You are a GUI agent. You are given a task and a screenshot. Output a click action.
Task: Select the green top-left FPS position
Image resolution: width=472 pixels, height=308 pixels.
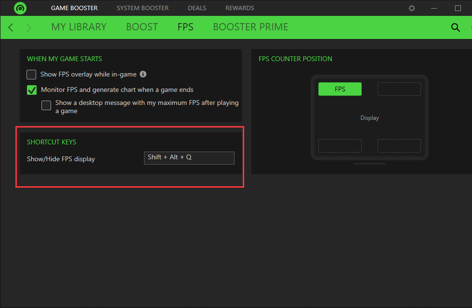tap(340, 89)
